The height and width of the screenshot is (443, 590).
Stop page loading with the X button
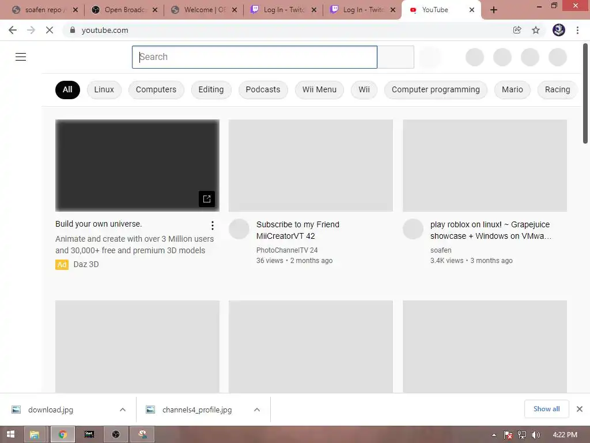tap(50, 30)
